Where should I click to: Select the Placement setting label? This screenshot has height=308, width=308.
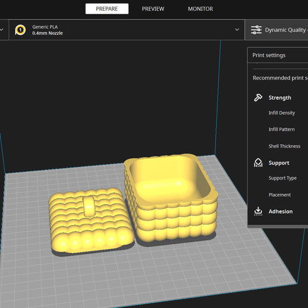(x=279, y=195)
